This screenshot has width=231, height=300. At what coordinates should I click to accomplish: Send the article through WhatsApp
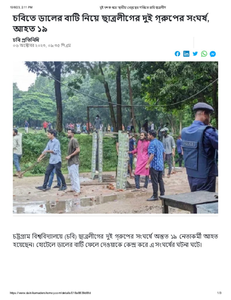tap(204, 54)
